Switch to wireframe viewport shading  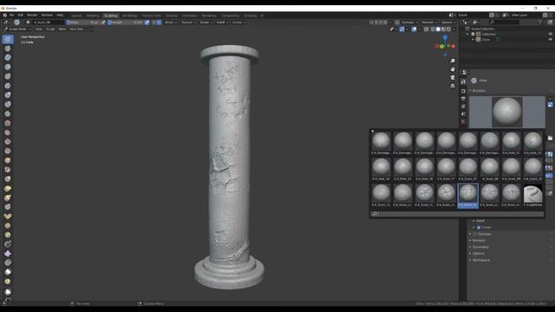[433, 29]
